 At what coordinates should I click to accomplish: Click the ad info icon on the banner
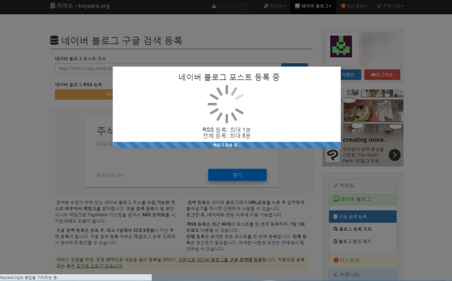[x=397, y=92]
